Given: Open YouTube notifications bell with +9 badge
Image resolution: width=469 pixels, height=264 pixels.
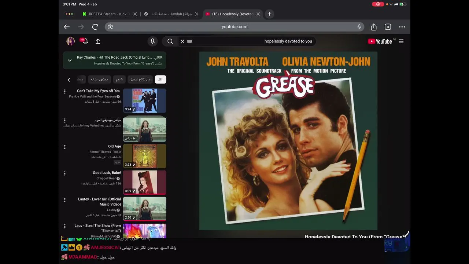Looking at the screenshot, I should point(84,41).
